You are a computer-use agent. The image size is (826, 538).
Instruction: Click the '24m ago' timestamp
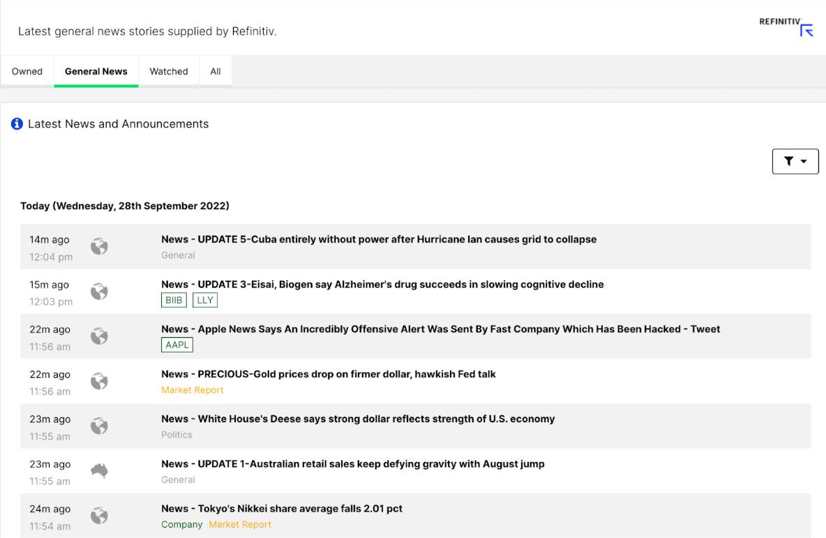[50, 509]
